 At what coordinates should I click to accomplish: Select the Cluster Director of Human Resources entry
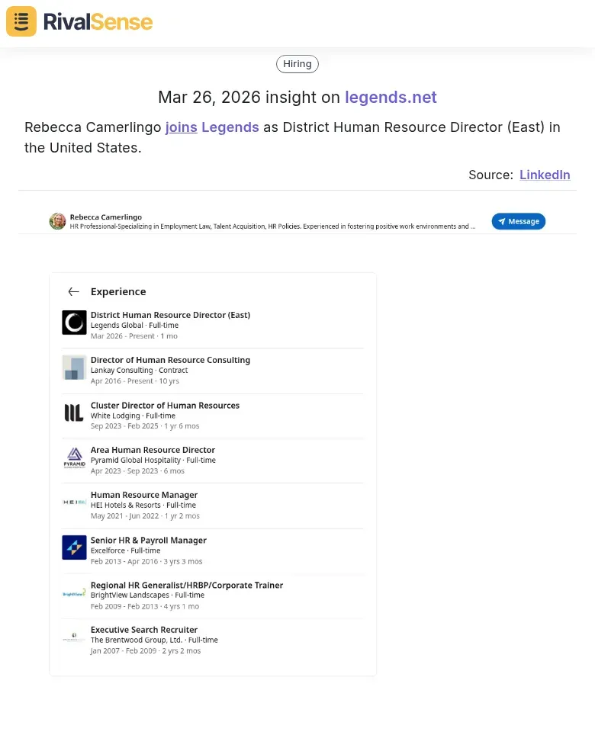pyautogui.click(x=165, y=406)
